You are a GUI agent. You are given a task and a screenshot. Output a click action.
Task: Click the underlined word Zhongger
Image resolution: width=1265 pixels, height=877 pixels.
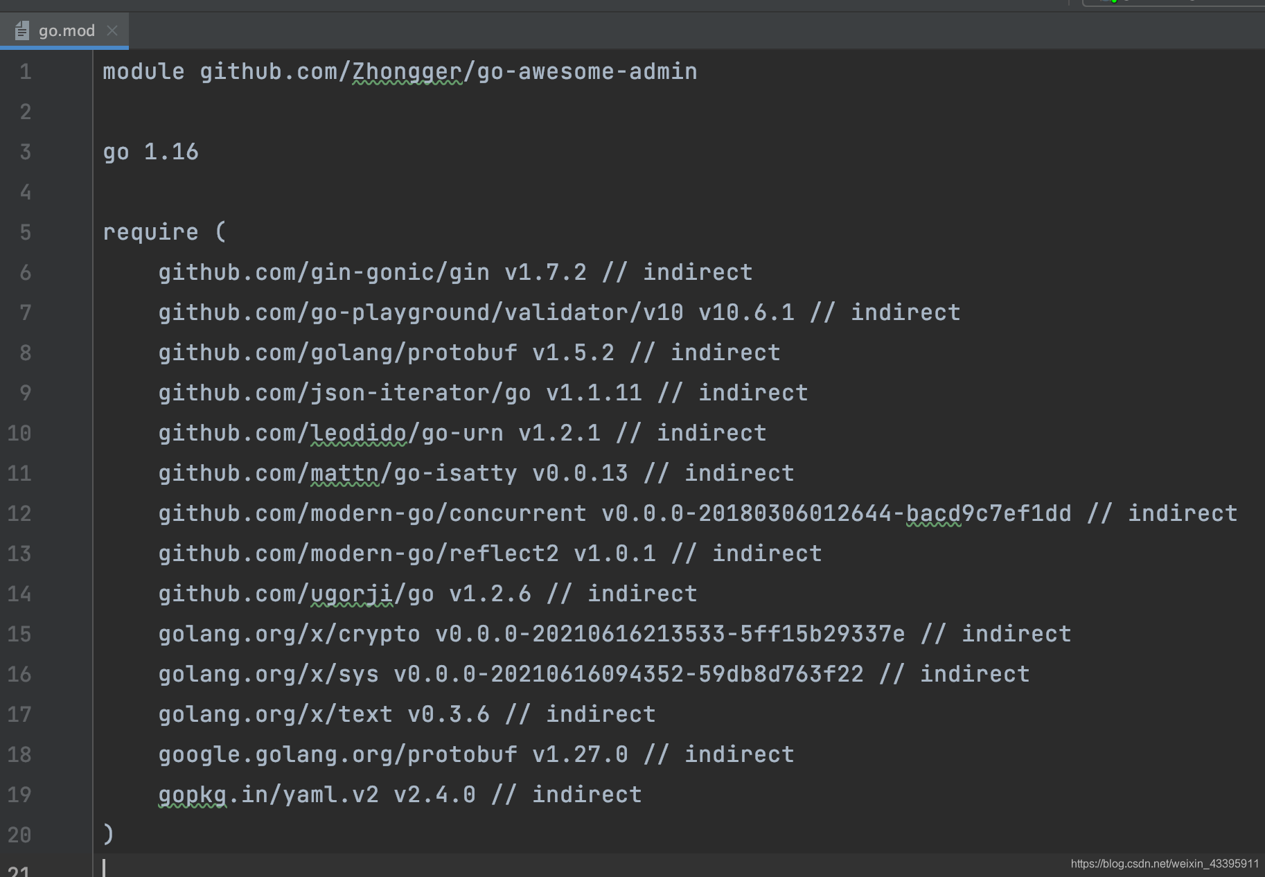tap(407, 71)
